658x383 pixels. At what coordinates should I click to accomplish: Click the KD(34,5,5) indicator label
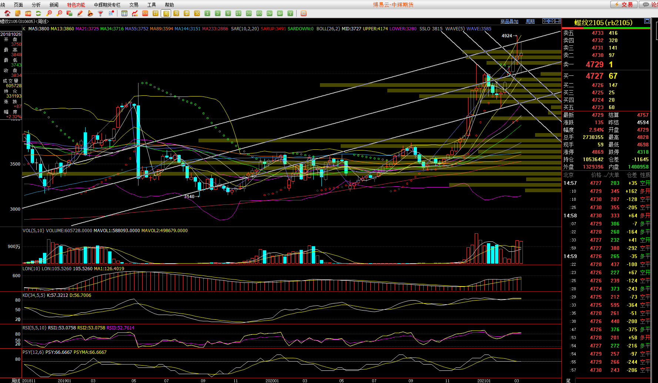[34, 295]
